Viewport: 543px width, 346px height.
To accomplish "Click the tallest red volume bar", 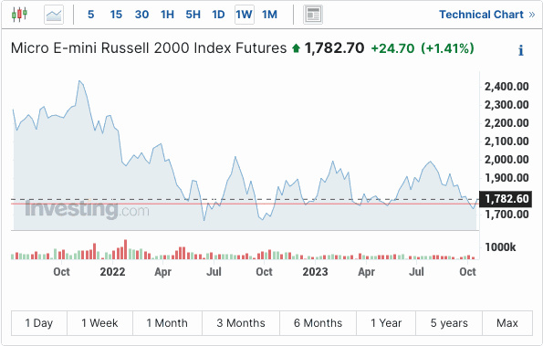I will pos(125,249).
